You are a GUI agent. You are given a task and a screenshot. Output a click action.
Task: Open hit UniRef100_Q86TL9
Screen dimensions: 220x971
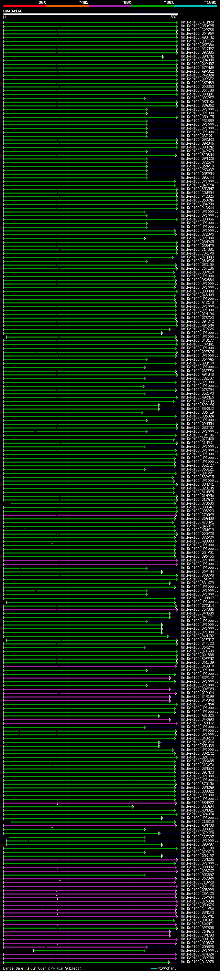click(x=197, y=412)
